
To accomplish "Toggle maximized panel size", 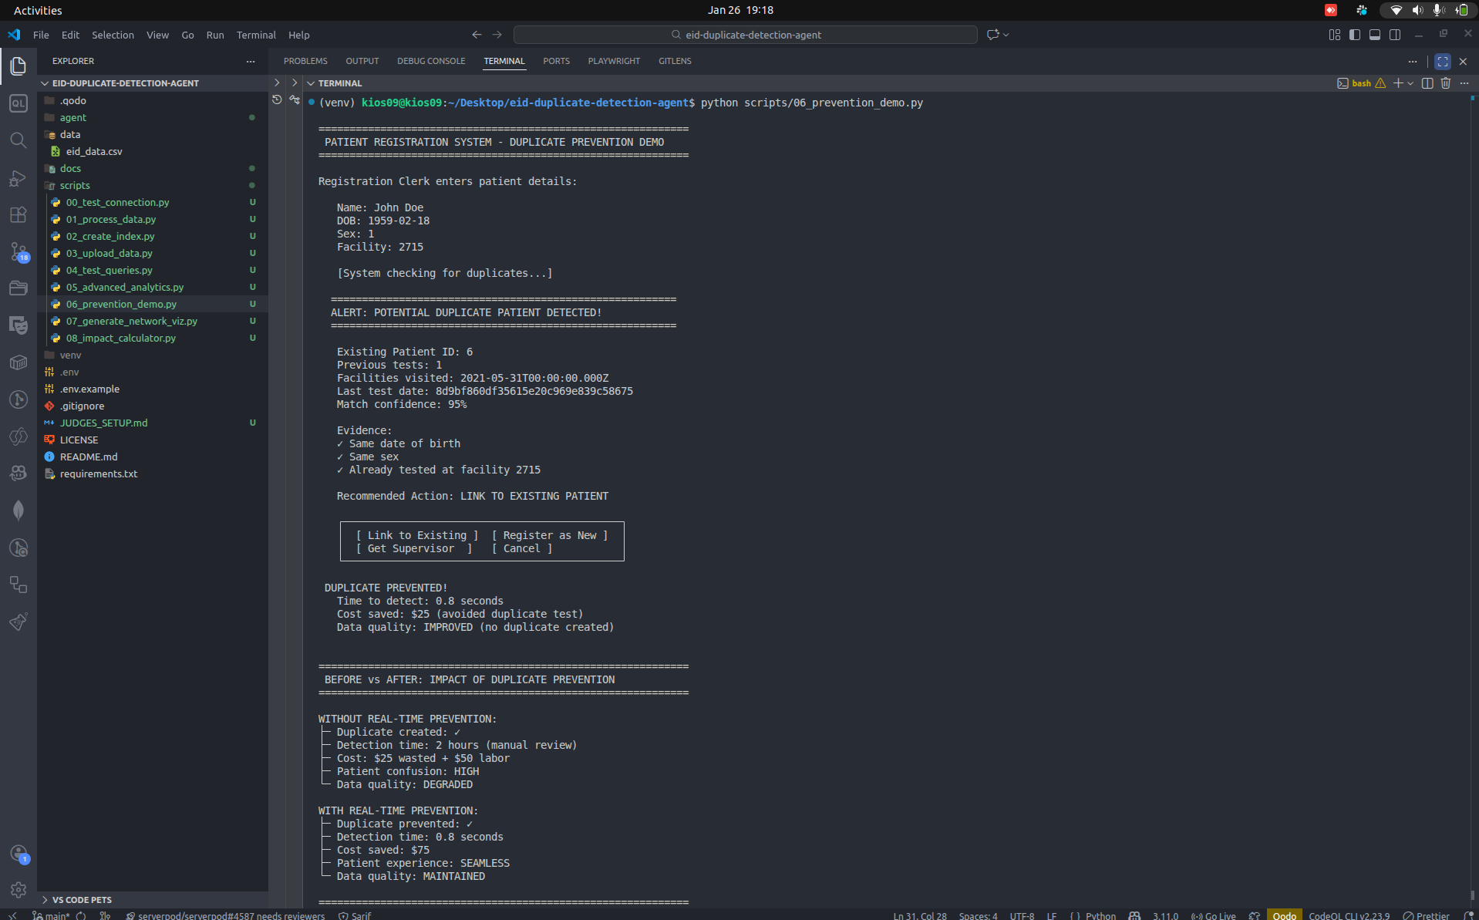I will coord(1442,62).
